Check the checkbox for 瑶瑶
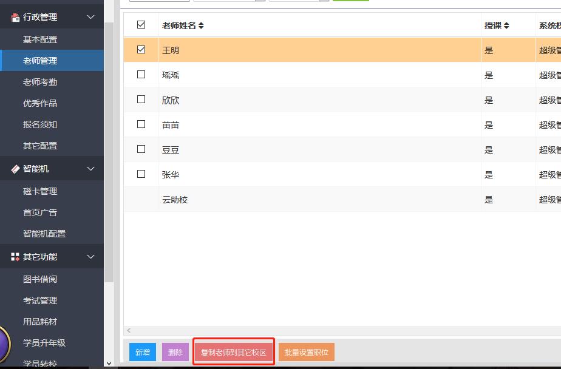The width and height of the screenshot is (561, 369). (x=141, y=75)
